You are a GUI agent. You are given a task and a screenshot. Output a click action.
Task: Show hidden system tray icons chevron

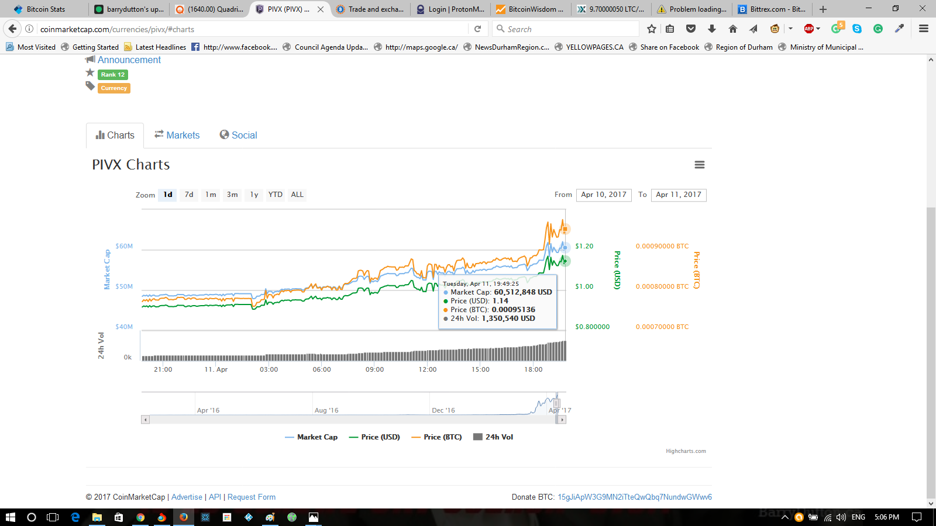(785, 517)
